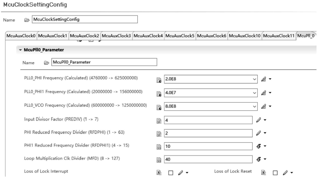Click the RFDPHI1 divider value field containing 10

pos(208,146)
